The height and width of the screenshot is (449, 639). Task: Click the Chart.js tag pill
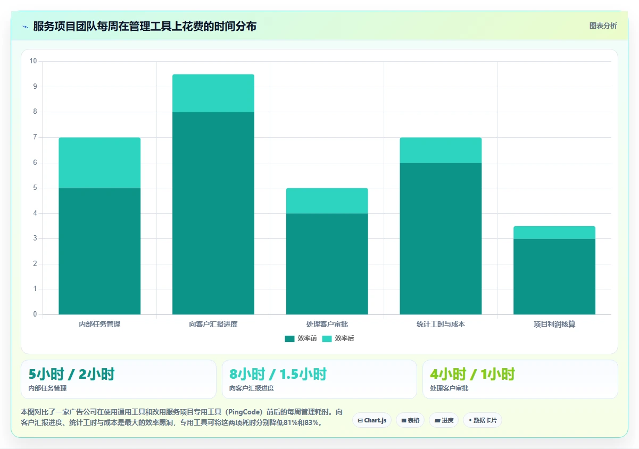[x=372, y=420]
